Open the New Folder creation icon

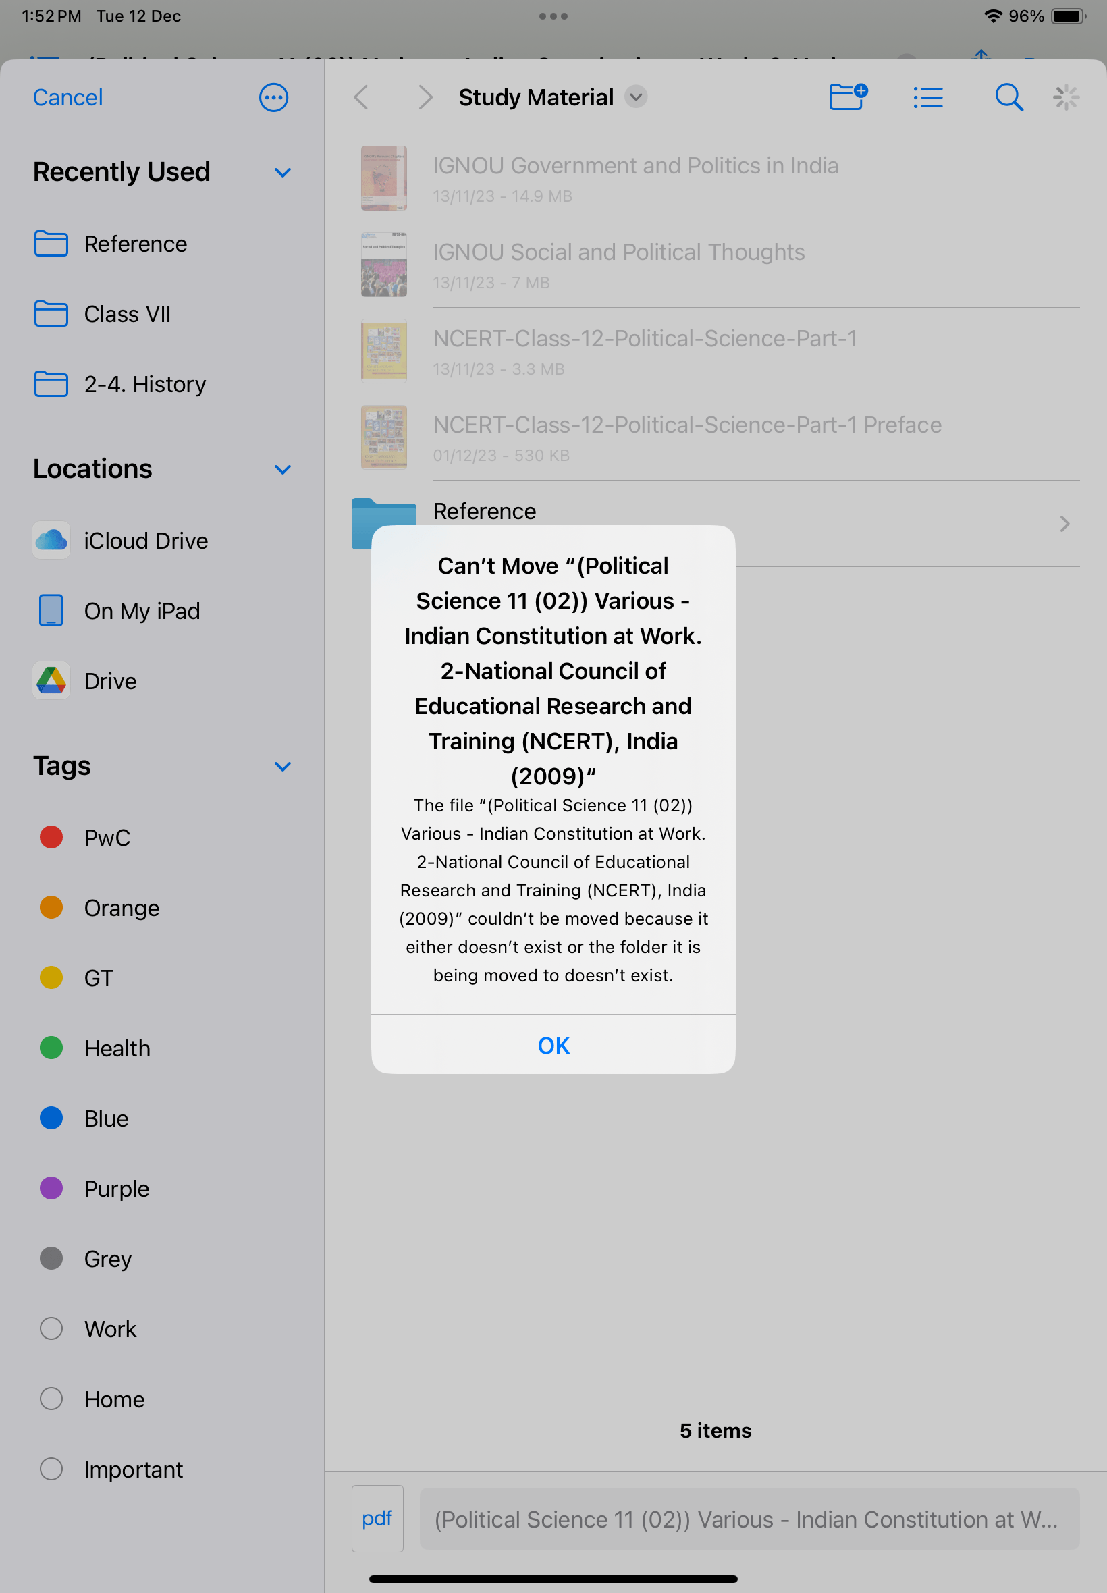coord(848,97)
